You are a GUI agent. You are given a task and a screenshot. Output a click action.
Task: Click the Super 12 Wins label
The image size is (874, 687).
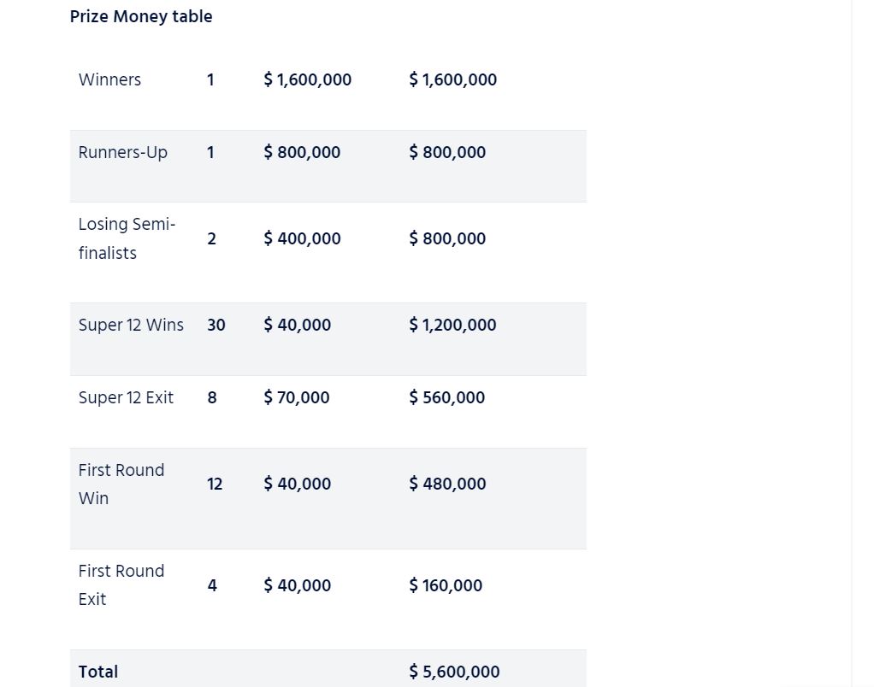pos(131,325)
